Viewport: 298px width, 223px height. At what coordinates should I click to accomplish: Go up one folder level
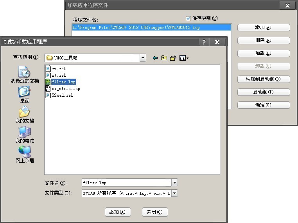(164, 58)
